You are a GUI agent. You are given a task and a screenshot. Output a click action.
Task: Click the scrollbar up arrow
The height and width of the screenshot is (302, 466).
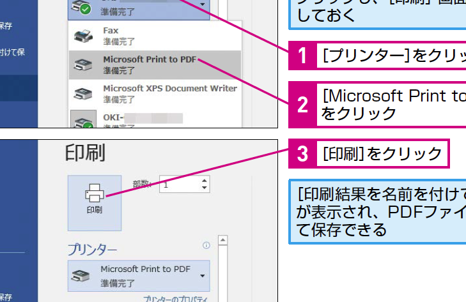(x=223, y=240)
